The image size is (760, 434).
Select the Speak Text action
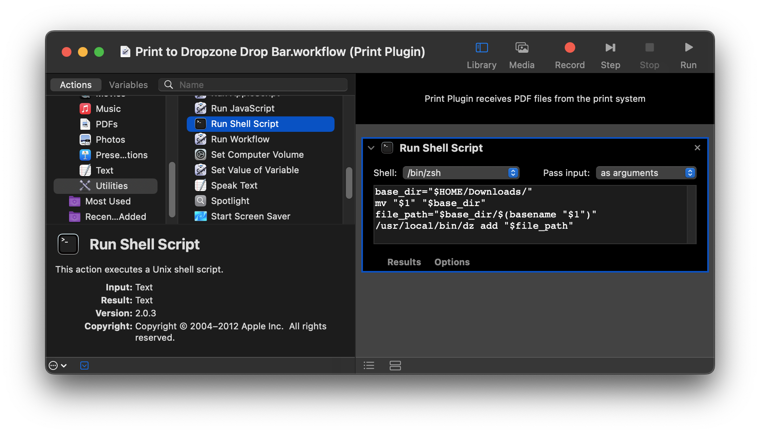coord(261,185)
